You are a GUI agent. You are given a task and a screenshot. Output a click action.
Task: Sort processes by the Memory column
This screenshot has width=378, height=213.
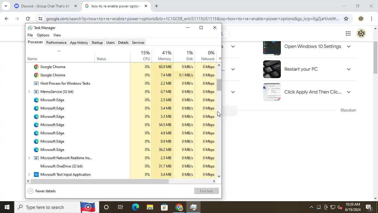point(162,55)
